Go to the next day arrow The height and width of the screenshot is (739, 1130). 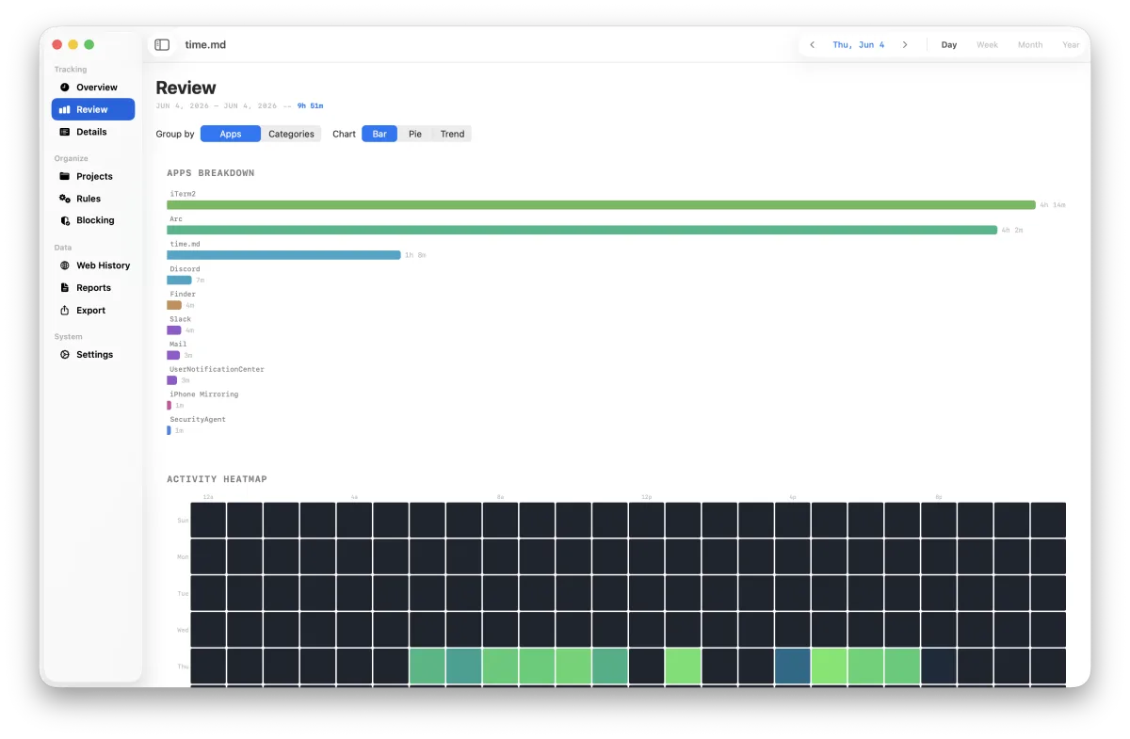905,44
